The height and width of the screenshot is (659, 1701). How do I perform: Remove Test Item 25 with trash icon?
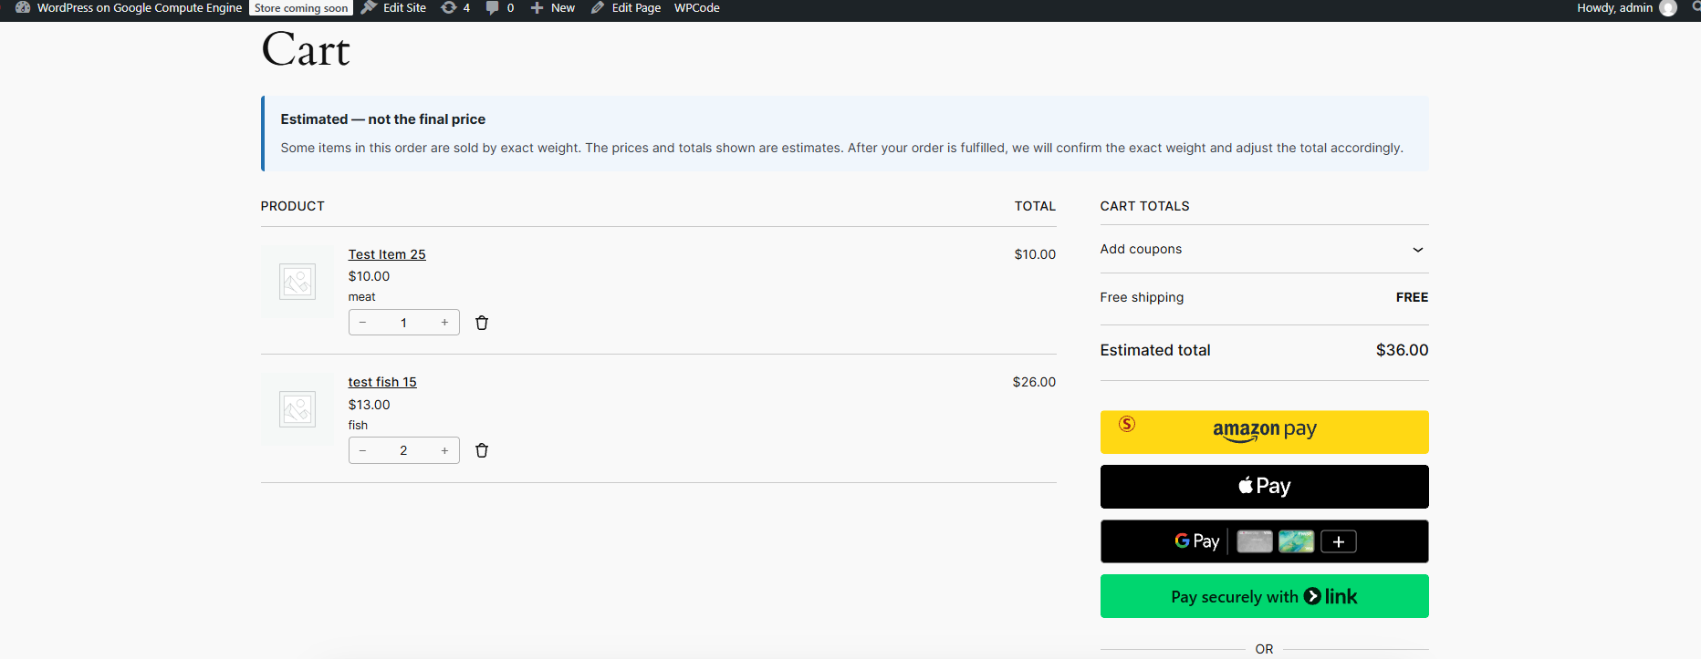pos(482,323)
